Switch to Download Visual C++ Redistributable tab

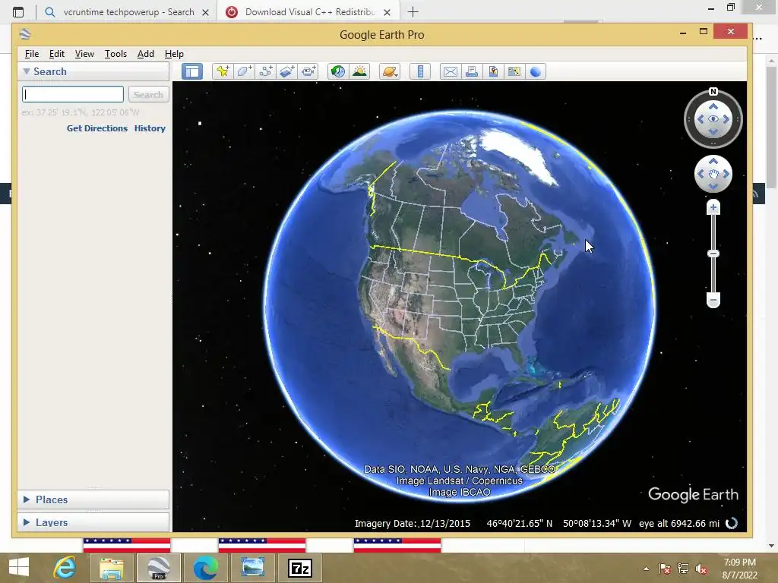click(x=308, y=12)
